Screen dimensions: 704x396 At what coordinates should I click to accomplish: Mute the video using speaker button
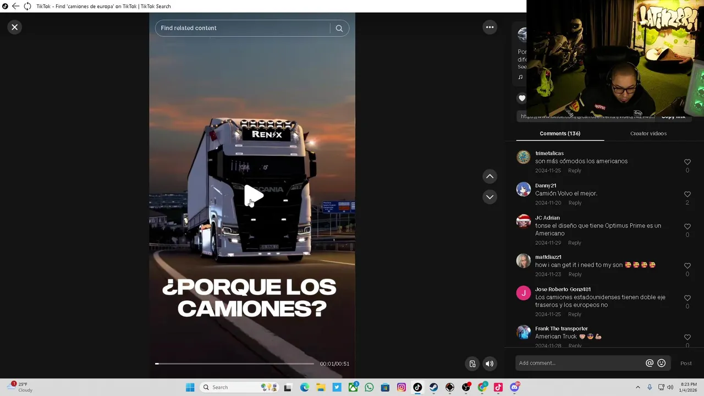tap(490, 364)
